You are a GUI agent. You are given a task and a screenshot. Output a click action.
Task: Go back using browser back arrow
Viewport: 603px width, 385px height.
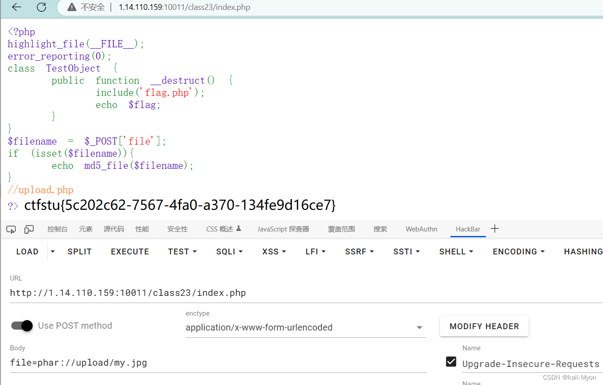pos(16,7)
